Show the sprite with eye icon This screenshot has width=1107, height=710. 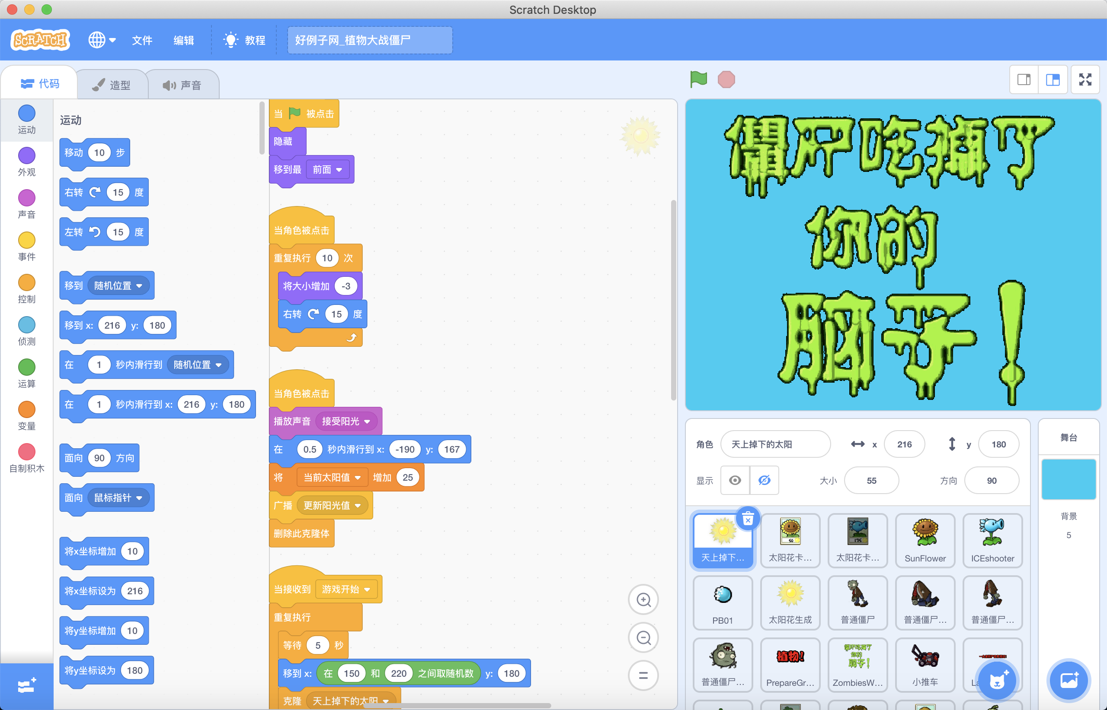click(x=735, y=480)
